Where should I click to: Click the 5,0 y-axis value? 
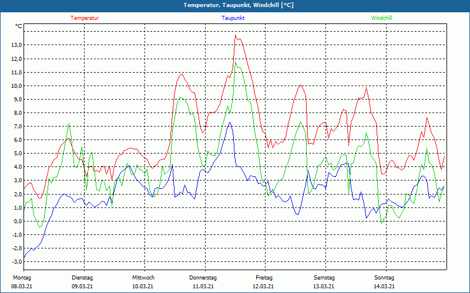pos(18,154)
